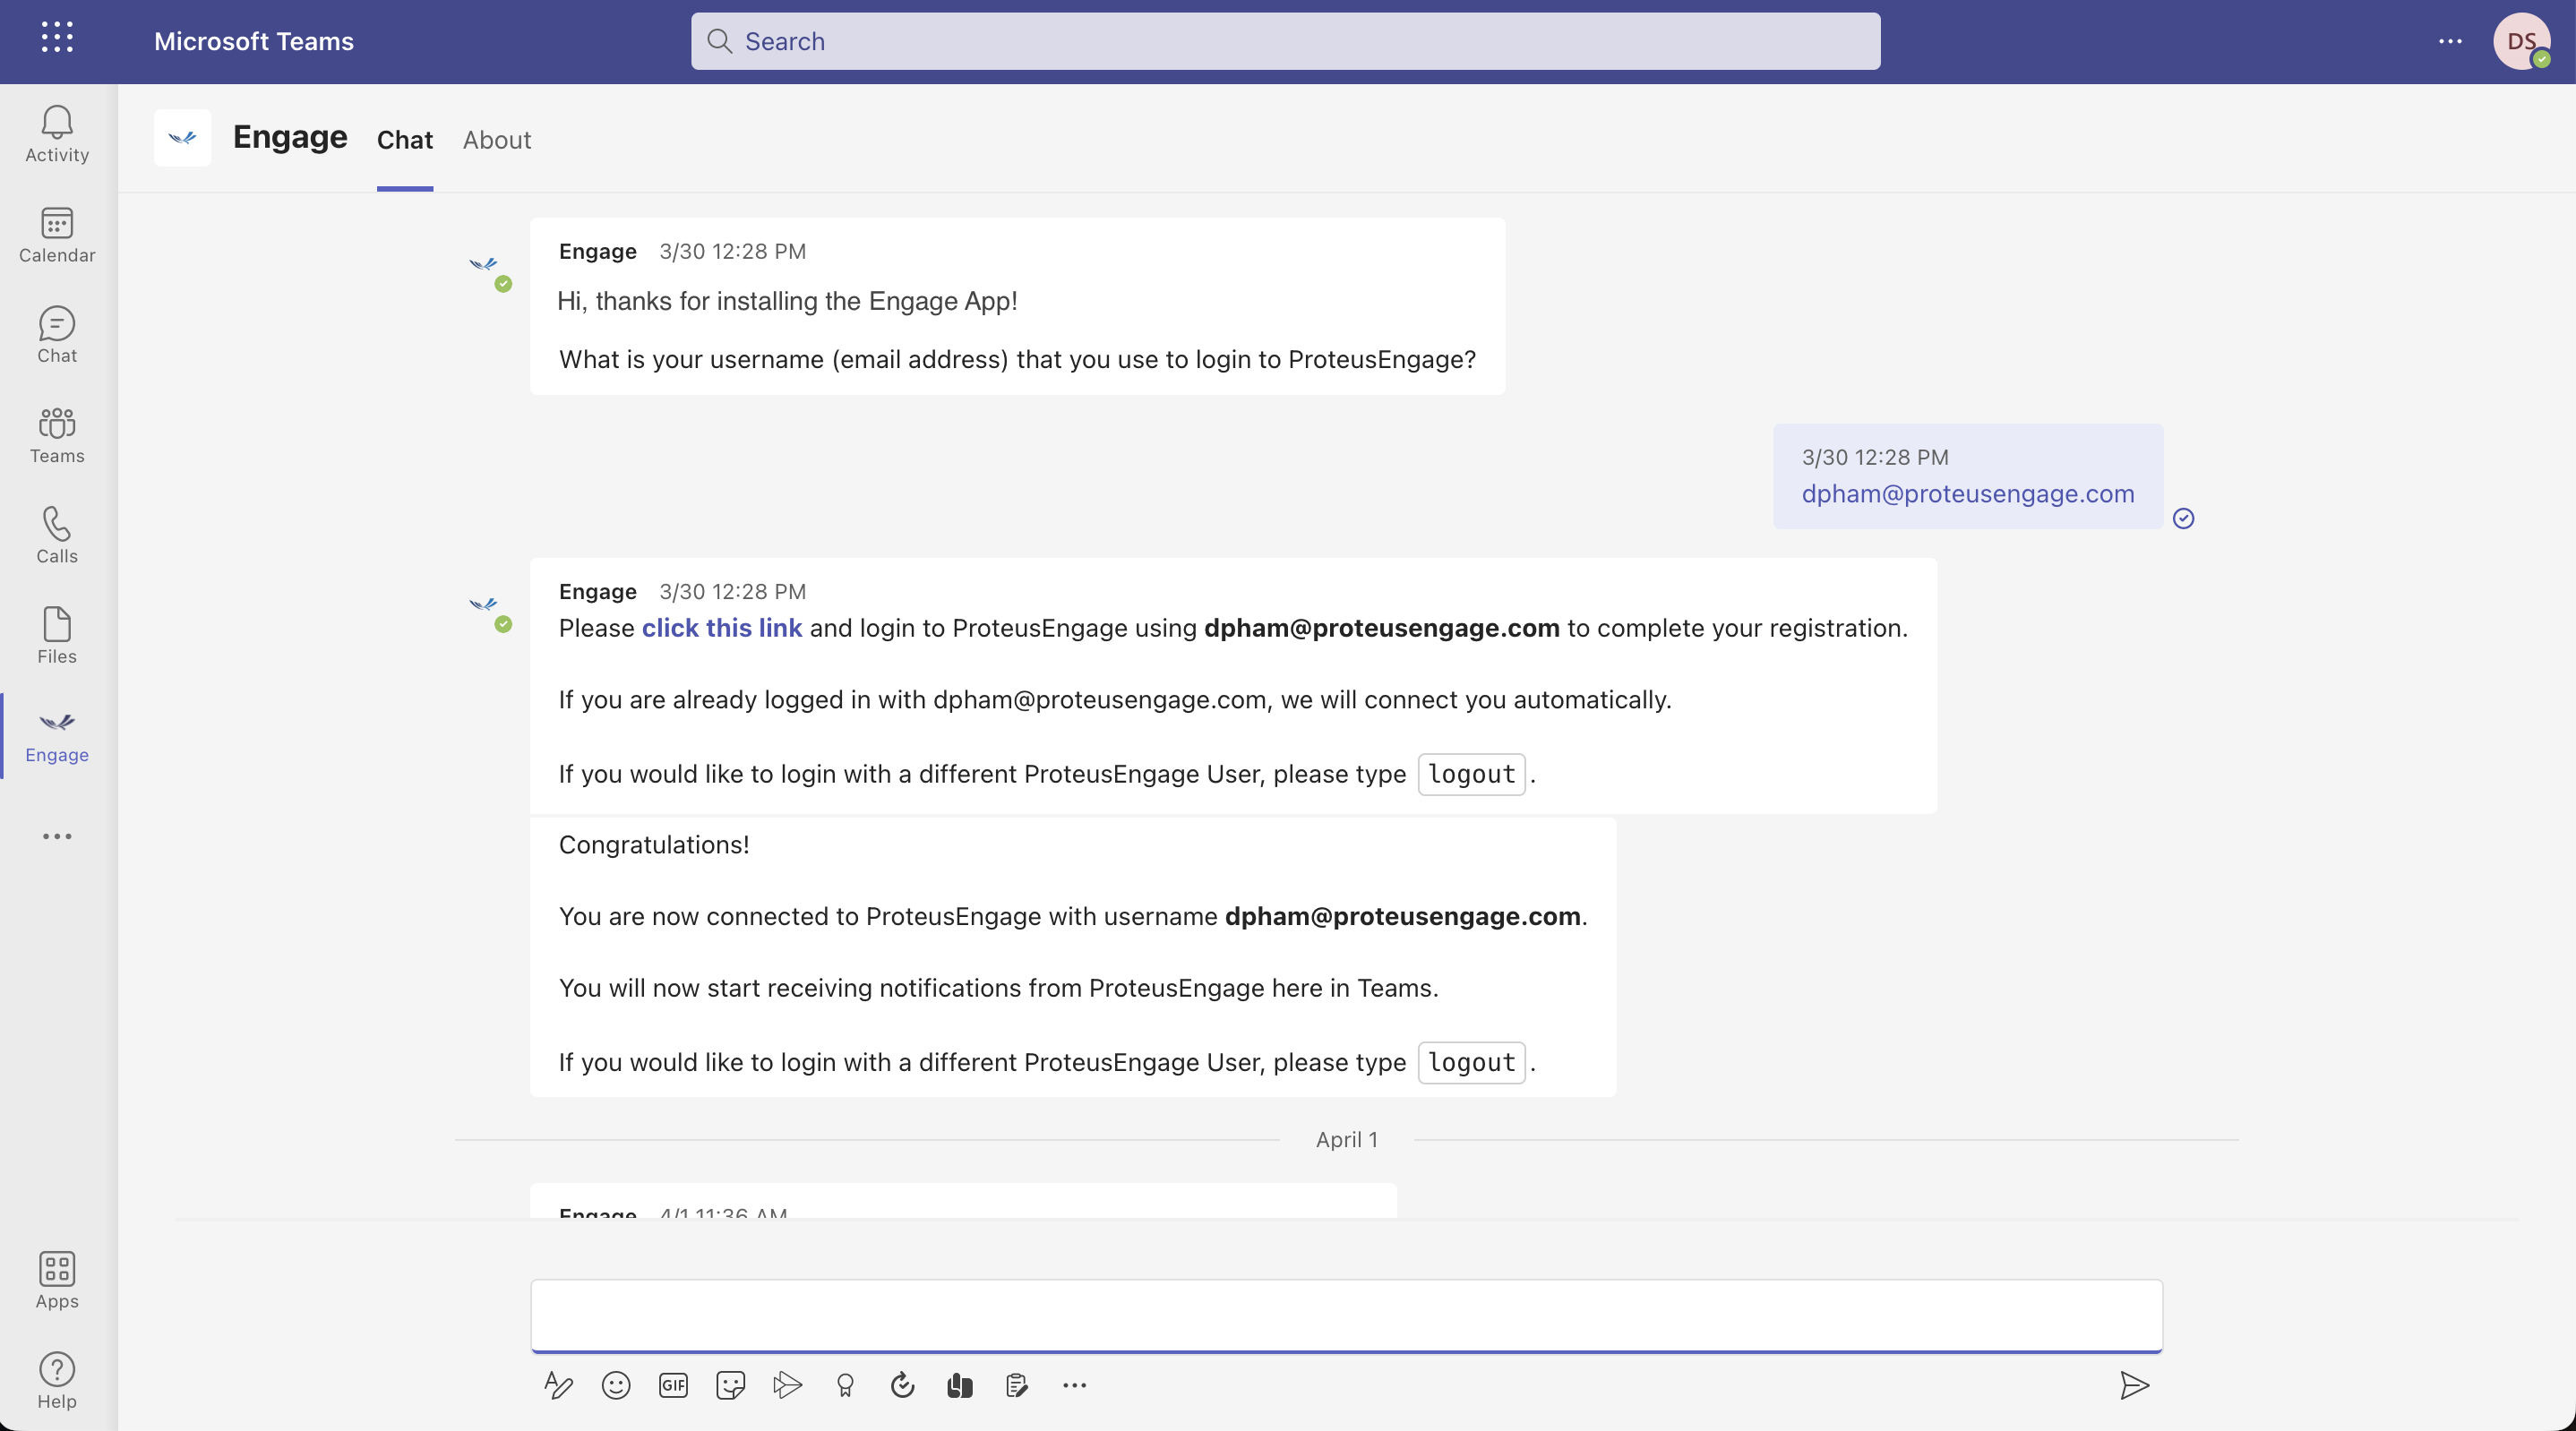
Task: Click the 'April 1' date separator
Action: click(x=1346, y=1139)
